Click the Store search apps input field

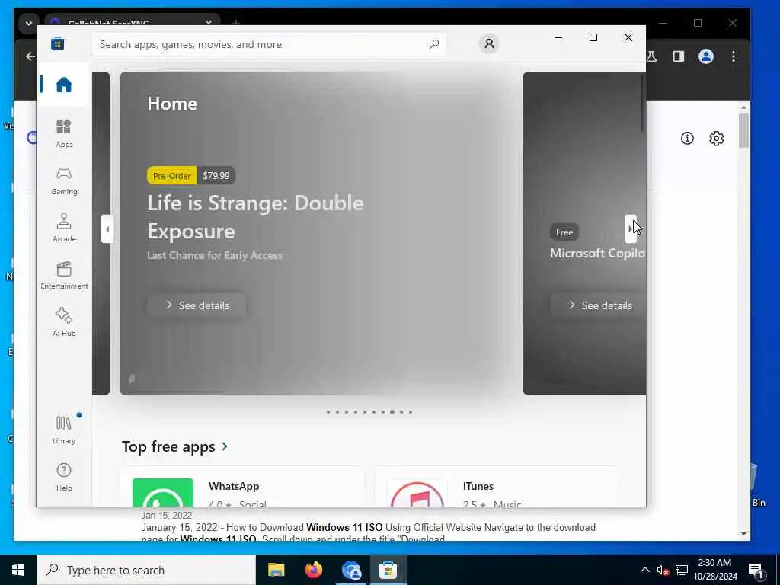269,44
